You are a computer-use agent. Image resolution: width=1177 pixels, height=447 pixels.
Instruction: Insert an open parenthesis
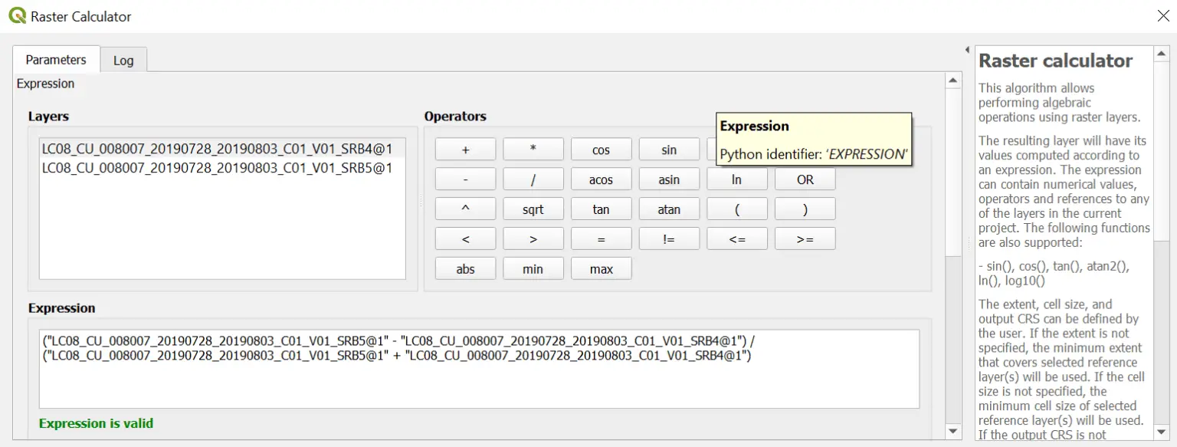737,209
